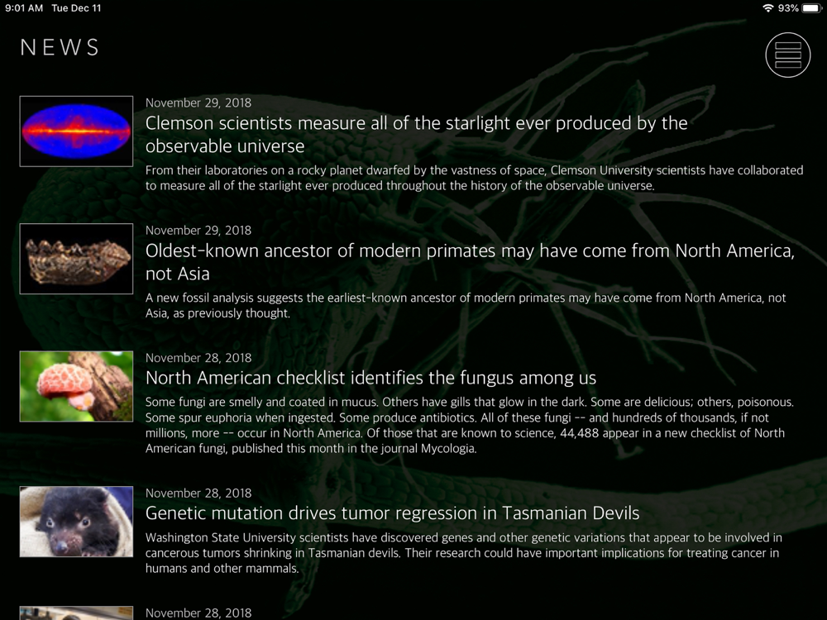Tap the Wi-Fi status icon
Screen dimensions: 827x620
(x=768, y=8)
